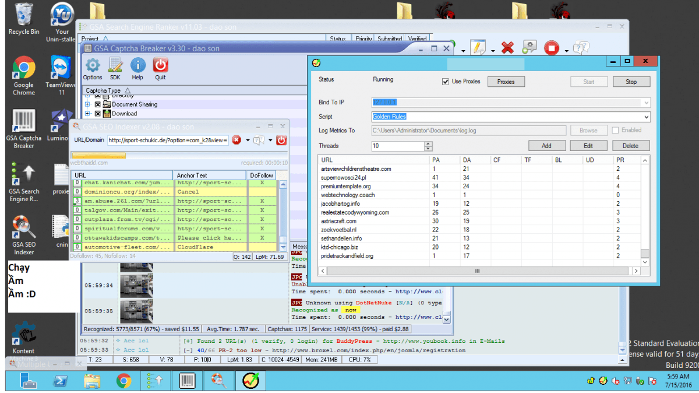Click the SEO Indexer list vertical scrollbar

(x=283, y=216)
